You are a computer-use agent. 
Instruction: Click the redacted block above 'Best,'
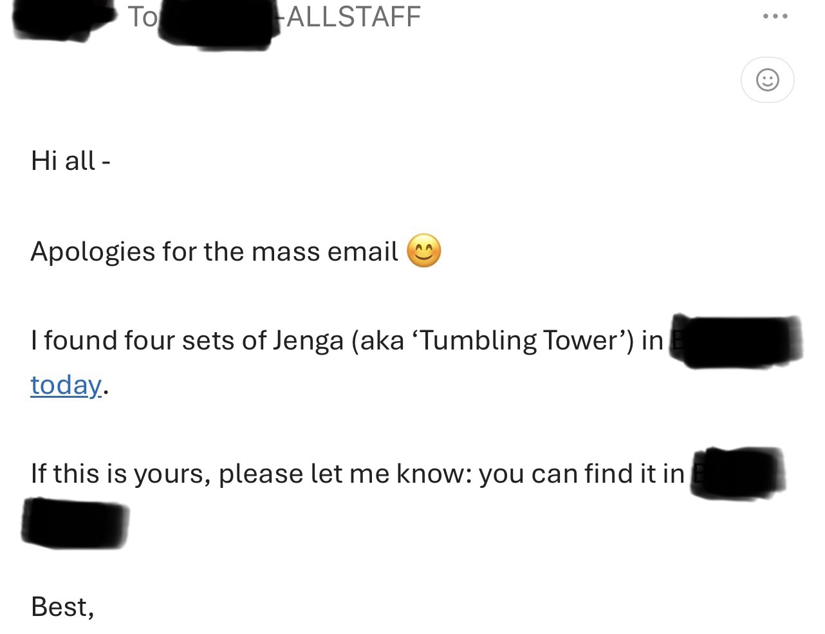pyautogui.click(x=75, y=523)
